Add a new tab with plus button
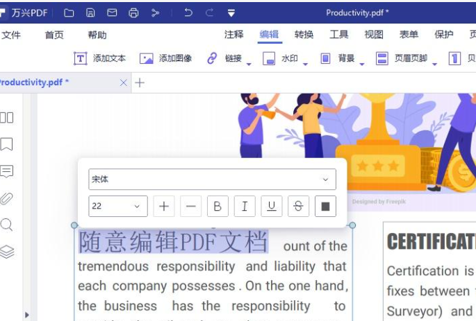476x321 pixels. coord(140,83)
